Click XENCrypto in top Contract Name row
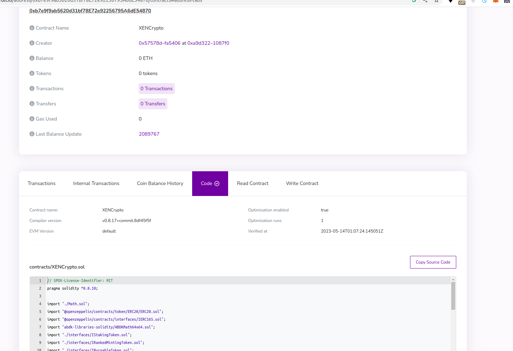This screenshot has height=351, width=513. (x=151, y=28)
